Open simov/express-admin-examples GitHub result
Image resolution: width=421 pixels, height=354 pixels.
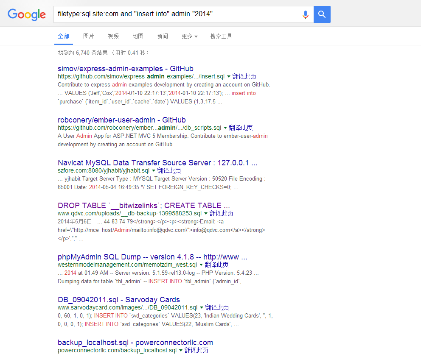(x=125, y=69)
